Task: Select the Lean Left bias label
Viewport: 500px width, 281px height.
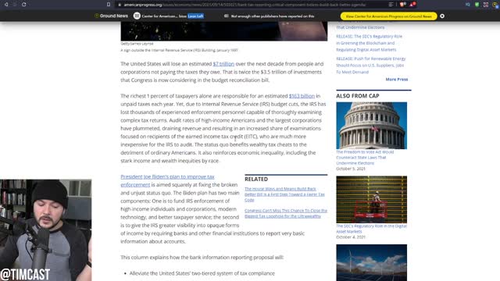Action: point(195,16)
